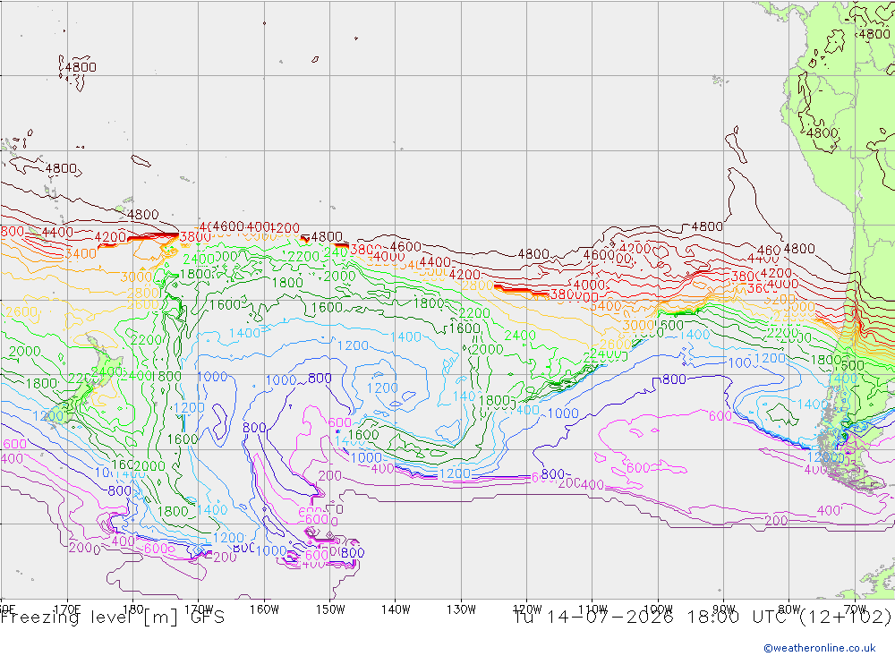
Task: Click the 160W longitude label
Action: point(264,609)
